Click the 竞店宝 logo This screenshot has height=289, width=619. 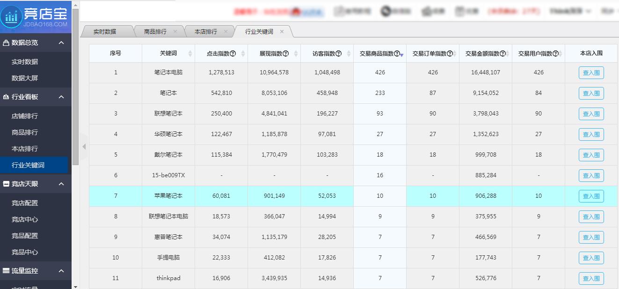[36, 16]
